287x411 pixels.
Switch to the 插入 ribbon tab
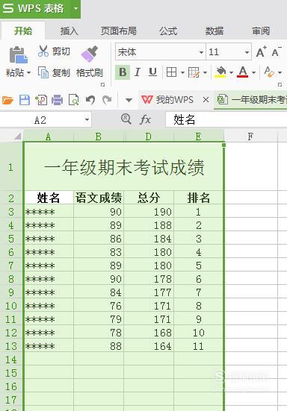click(x=69, y=31)
